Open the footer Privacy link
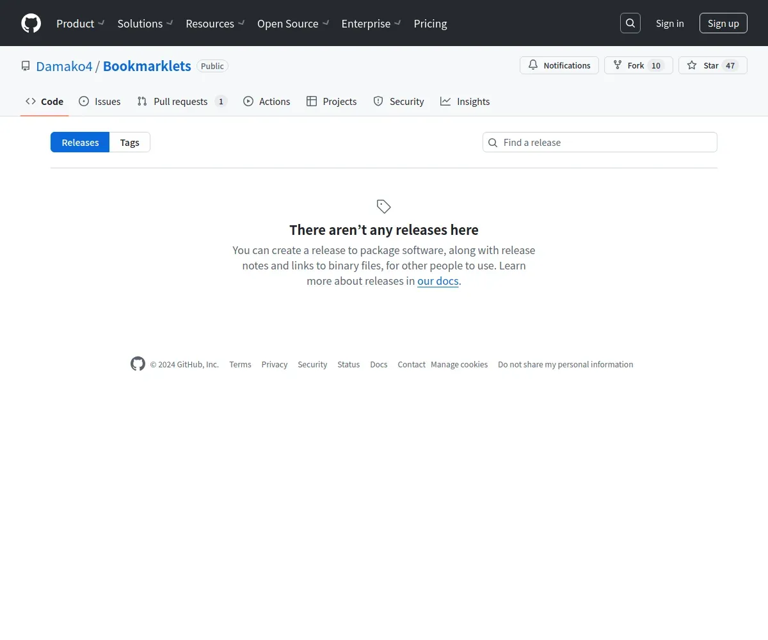 pyautogui.click(x=275, y=364)
